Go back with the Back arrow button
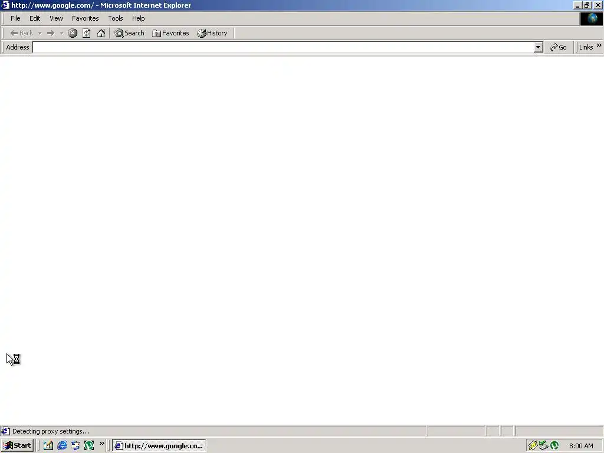 click(22, 33)
